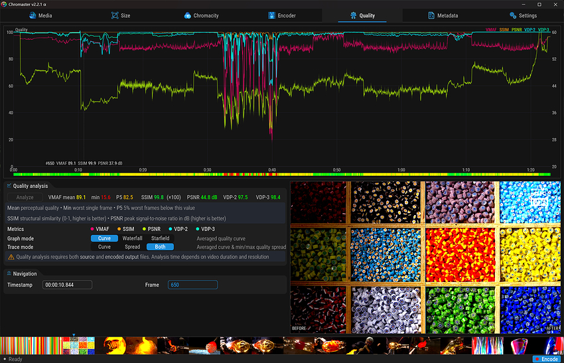
Task: Switch to the Size tab
Action: 121,15
